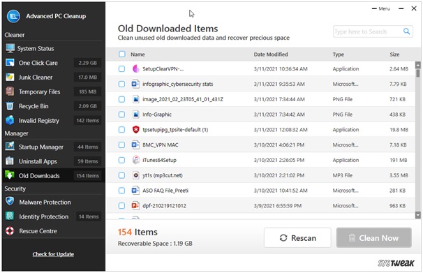Click the Info-Graphic PNG file icon
The image size is (423, 273).
pos(135,115)
